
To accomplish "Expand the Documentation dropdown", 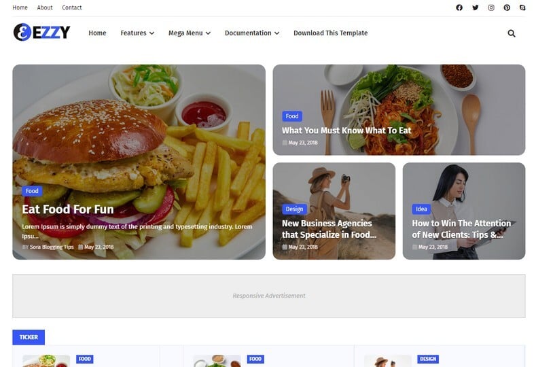I will (252, 33).
